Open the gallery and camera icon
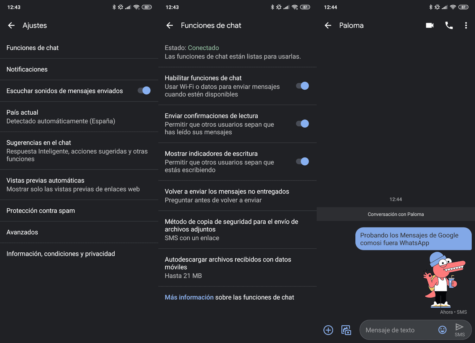 [346, 330]
